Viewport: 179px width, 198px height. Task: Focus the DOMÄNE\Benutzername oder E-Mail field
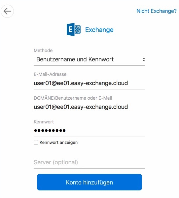tap(89, 107)
